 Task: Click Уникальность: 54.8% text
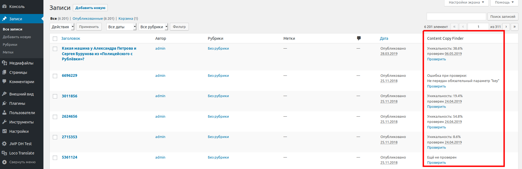[x=445, y=116]
